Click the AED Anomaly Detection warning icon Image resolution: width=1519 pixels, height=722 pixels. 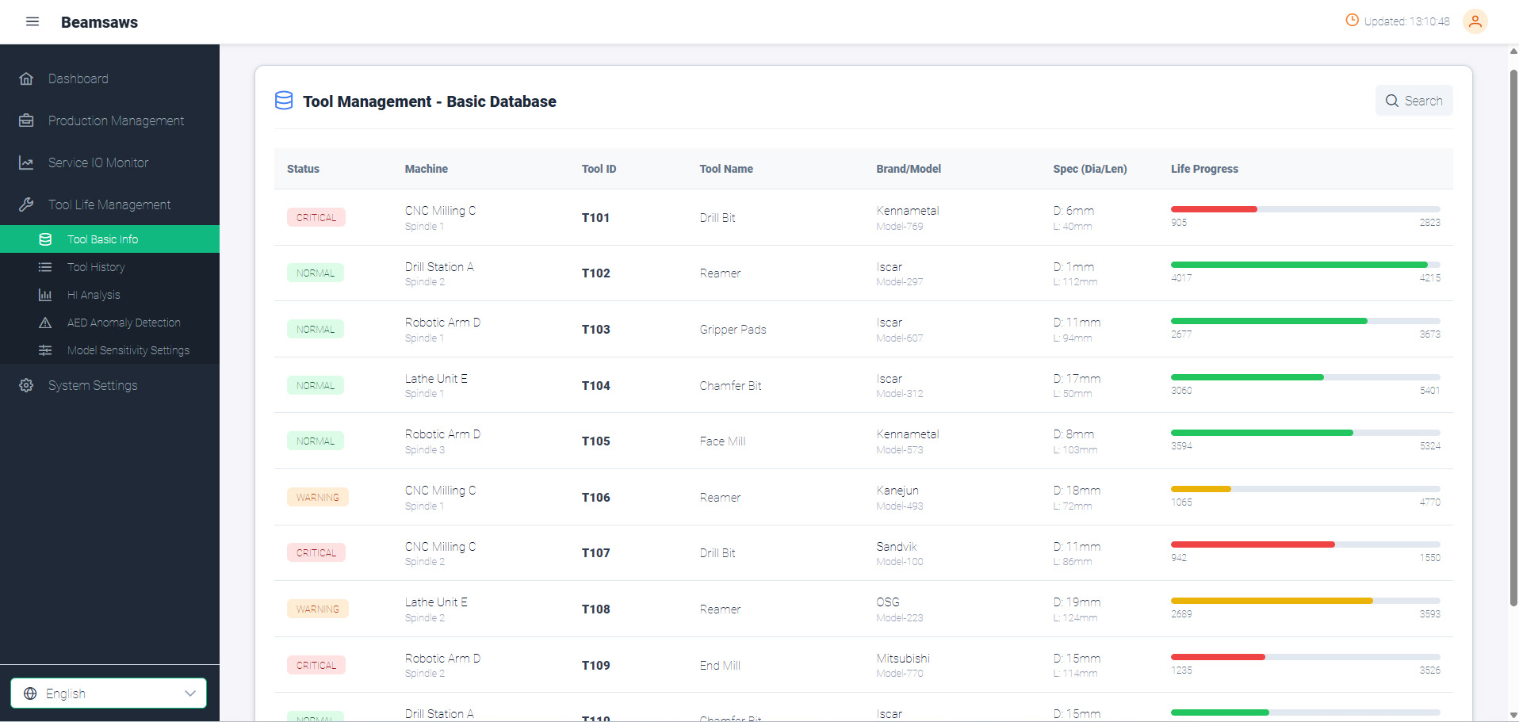click(x=45, y=323)
